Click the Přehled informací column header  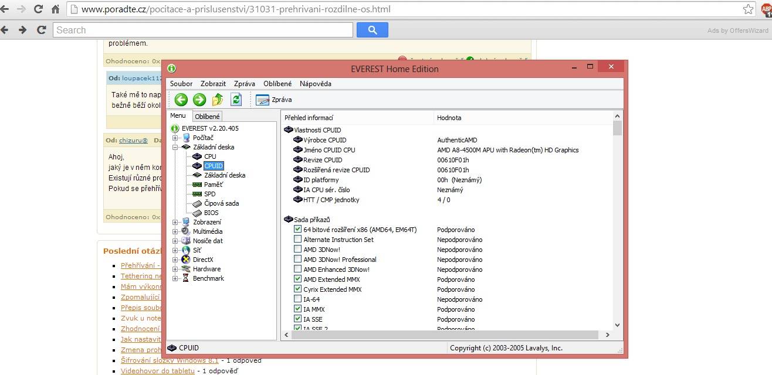point(357,118)
